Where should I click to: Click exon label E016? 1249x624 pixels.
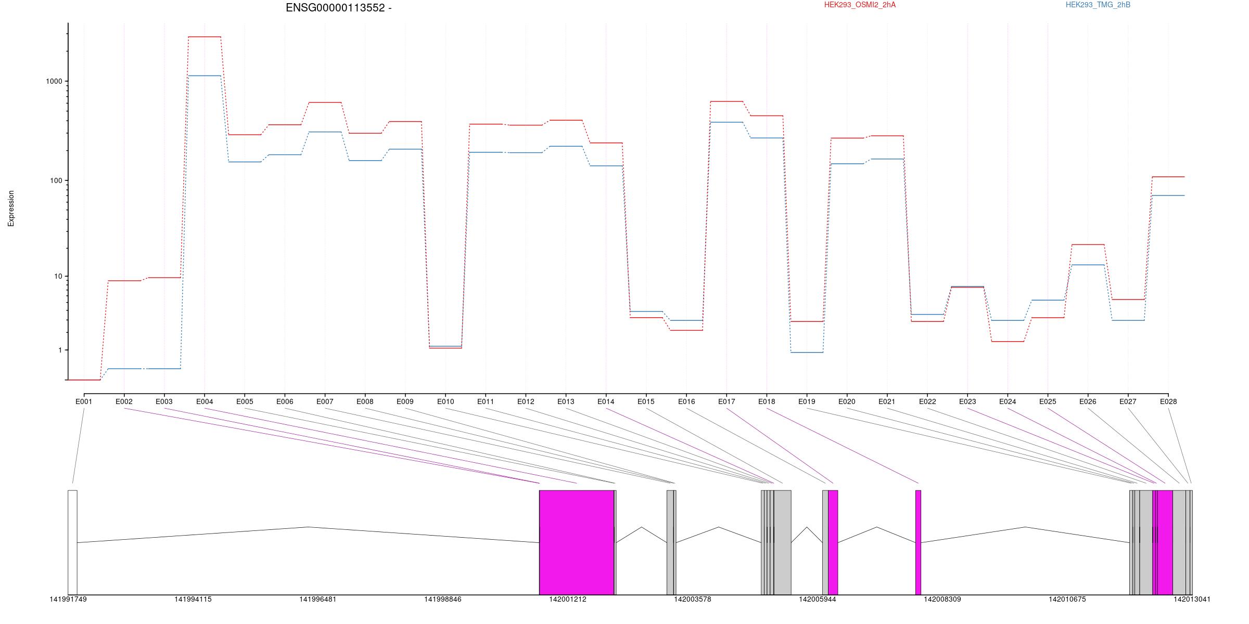pyautogui.click(x=686, y=401)
